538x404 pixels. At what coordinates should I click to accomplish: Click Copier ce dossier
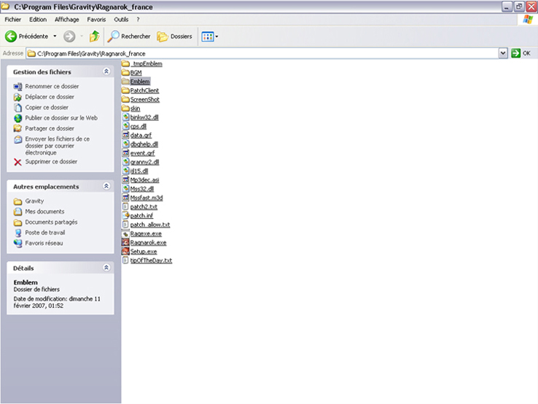pos(47,107)
